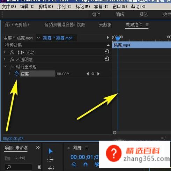This screenshot has width=171, height=171.
Task: Reset the 不透明度 effect
Action: [107, 59]
